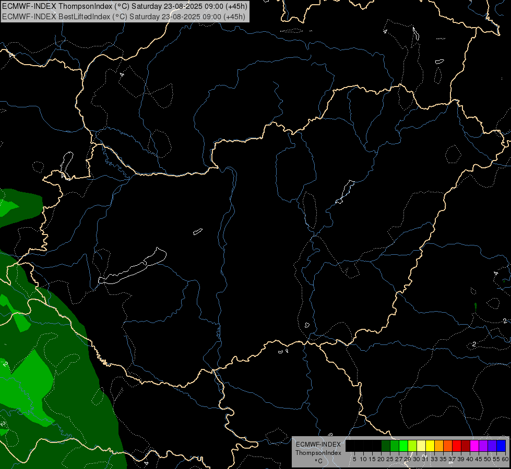
Task: Click the legend tick value 15
Action: (372, 459)
